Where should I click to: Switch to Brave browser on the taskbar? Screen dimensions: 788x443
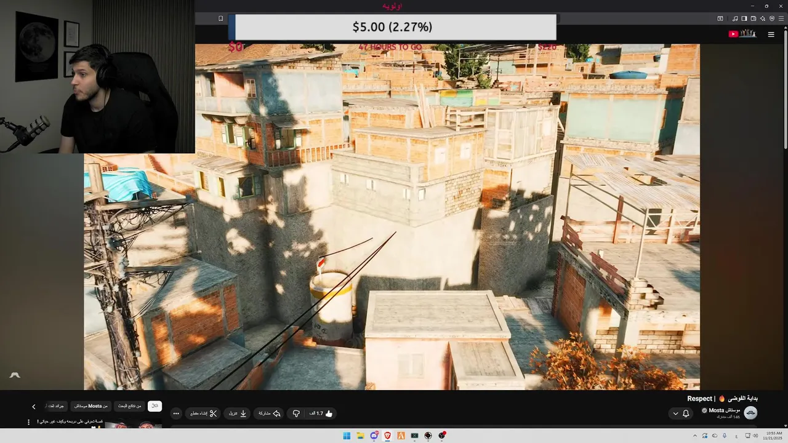click(x=387, y=436)
